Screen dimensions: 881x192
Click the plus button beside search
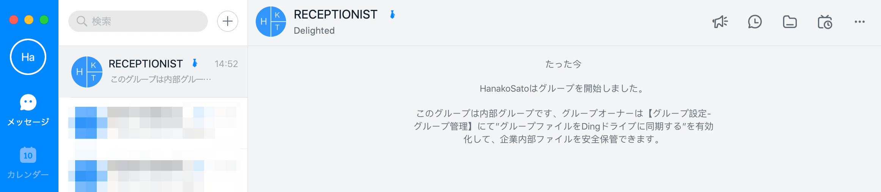tap(228, 21)
